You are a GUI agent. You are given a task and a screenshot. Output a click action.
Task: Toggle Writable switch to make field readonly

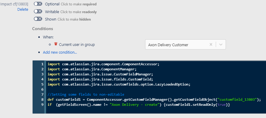coord(38,12)
